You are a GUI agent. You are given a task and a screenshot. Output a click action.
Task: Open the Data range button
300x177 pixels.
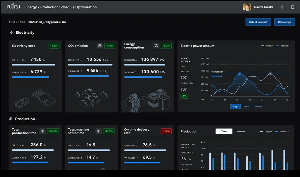[285, 22]
